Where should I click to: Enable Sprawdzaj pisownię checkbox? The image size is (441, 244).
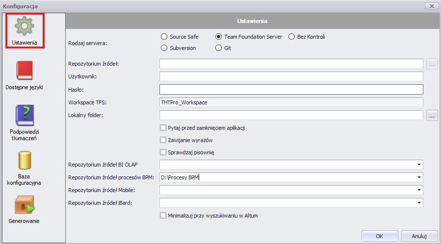coord(163,152)
